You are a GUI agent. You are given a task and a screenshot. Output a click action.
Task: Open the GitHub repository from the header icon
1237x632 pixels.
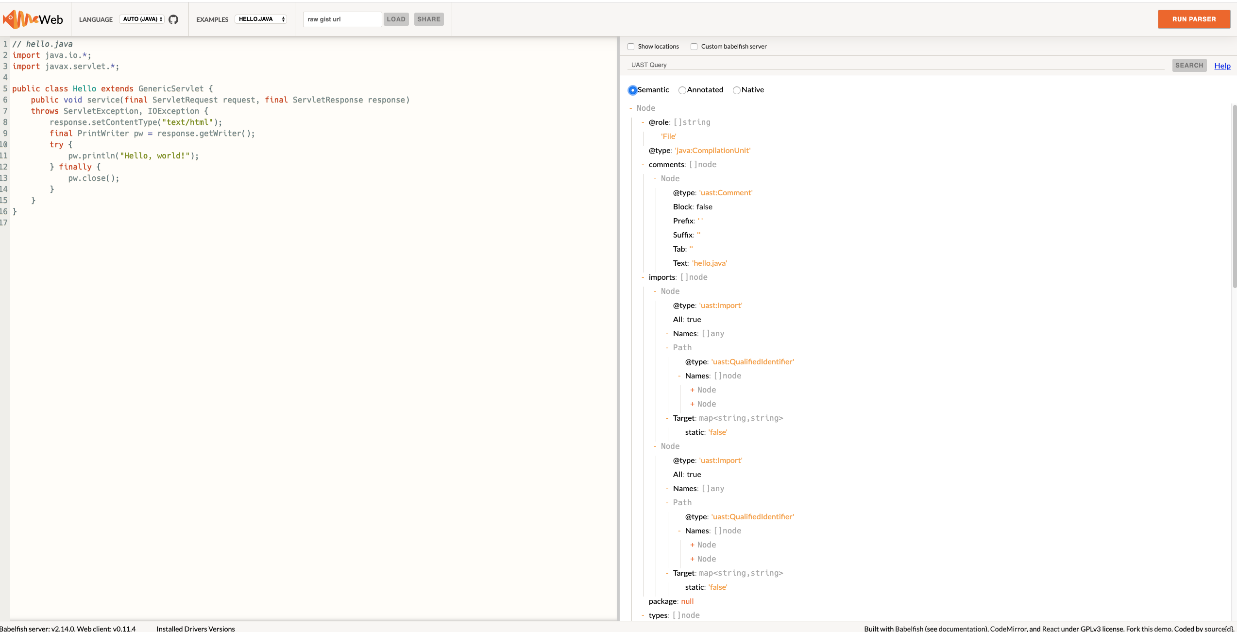[x=173, y=19]
